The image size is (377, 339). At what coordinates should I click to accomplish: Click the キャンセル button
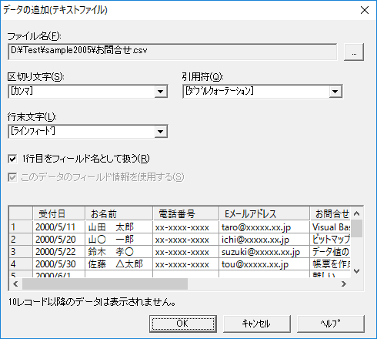point(257,324)
